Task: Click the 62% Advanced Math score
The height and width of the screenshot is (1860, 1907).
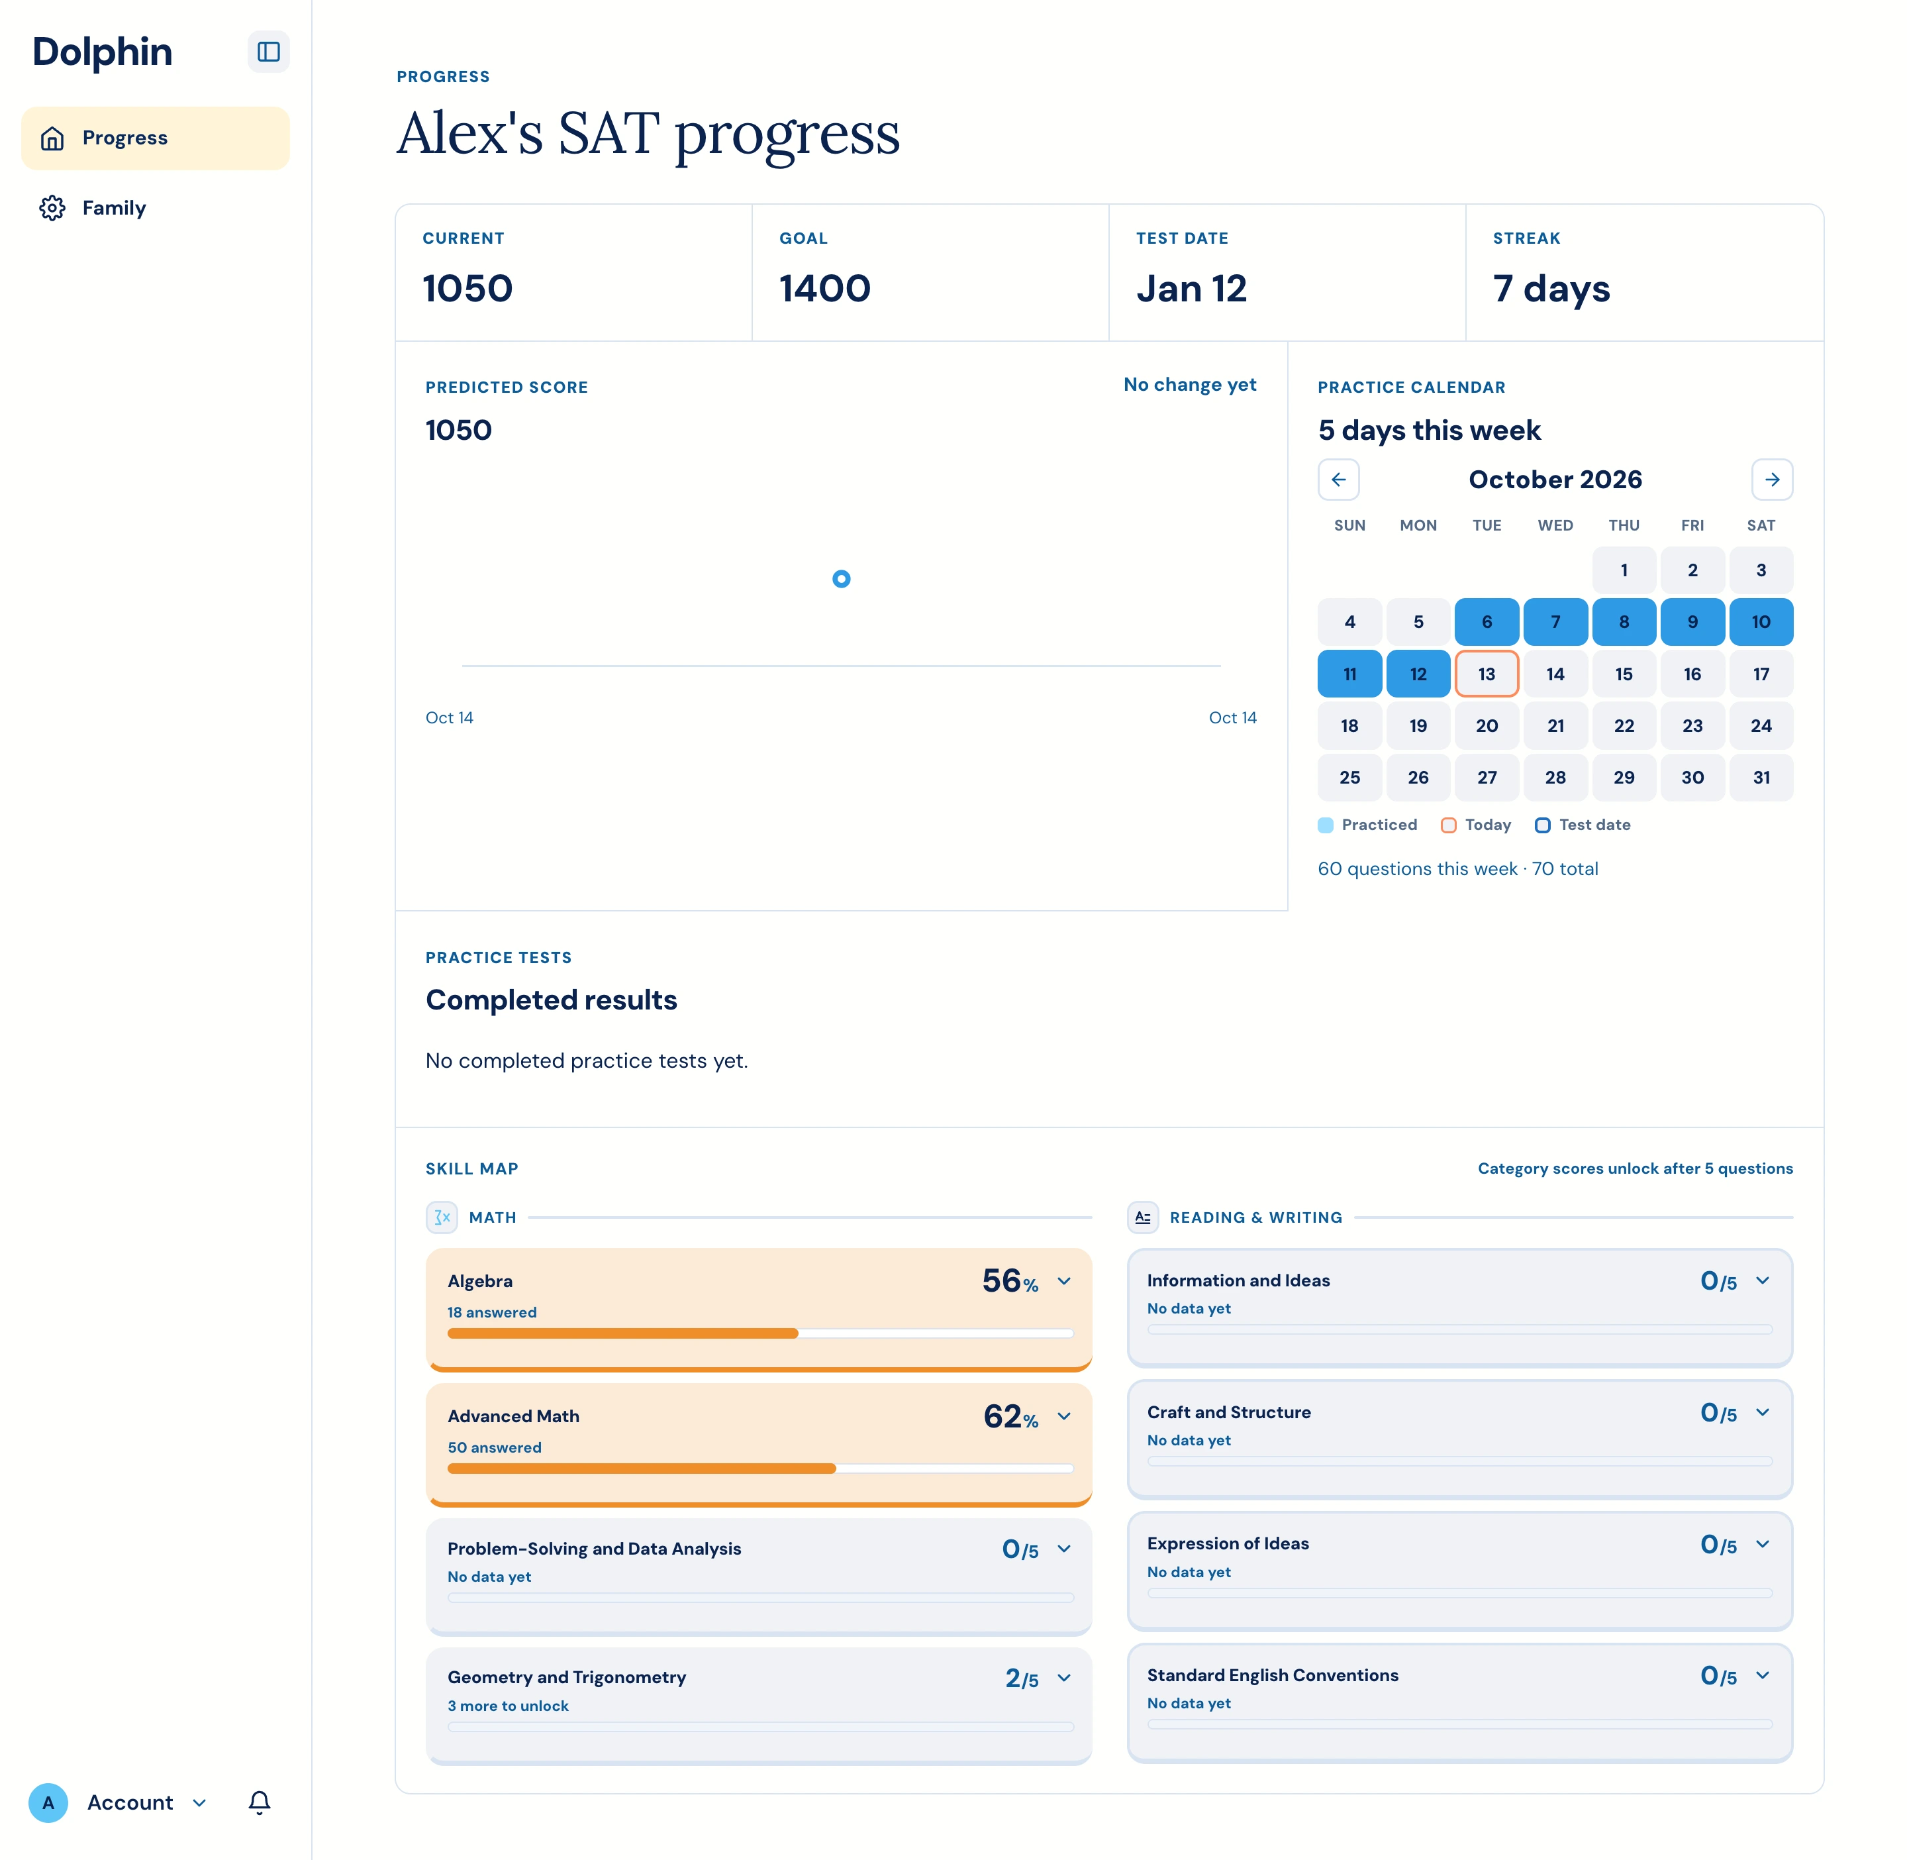Action: 1010,1416
